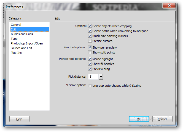Open the Plug-Ins category

click(x=30, y=53)
